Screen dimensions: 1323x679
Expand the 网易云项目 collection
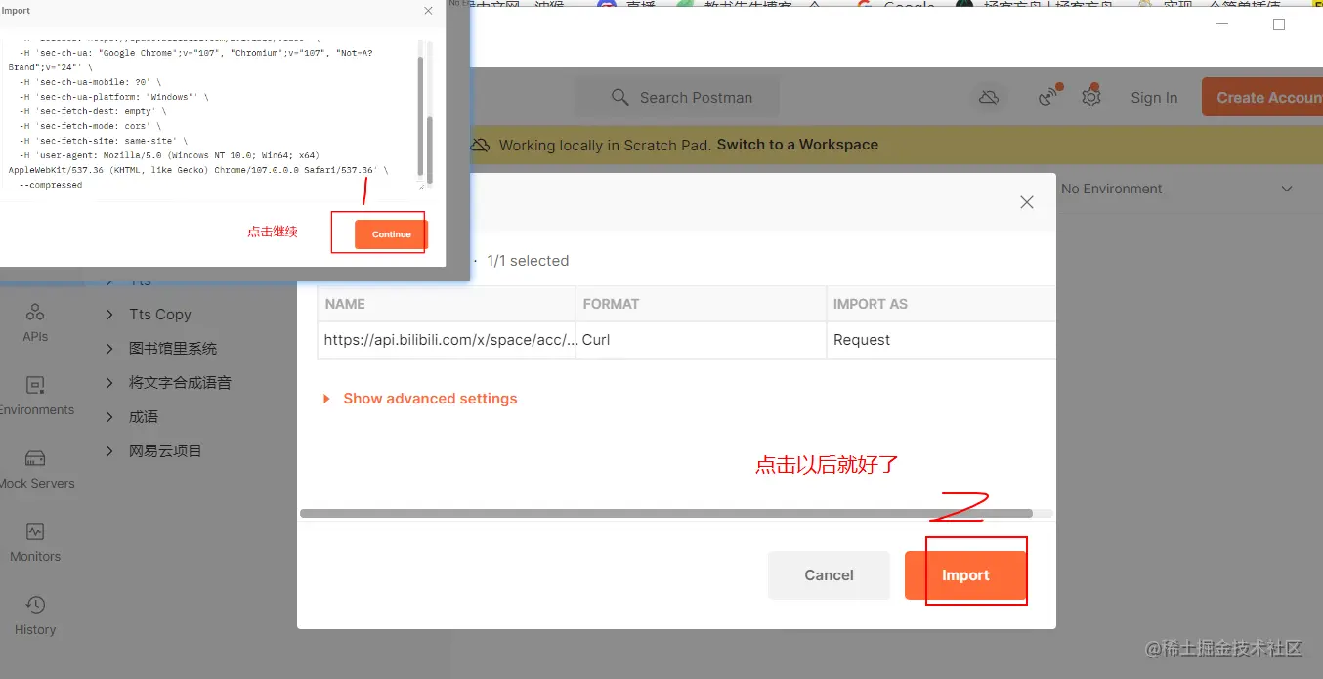click(109, 451)
